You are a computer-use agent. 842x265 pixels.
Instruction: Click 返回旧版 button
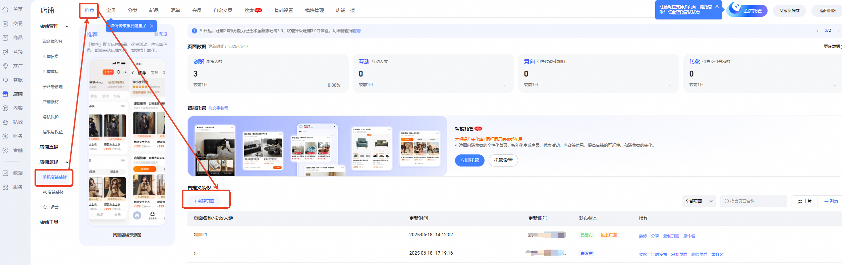(x=828, y=11)
